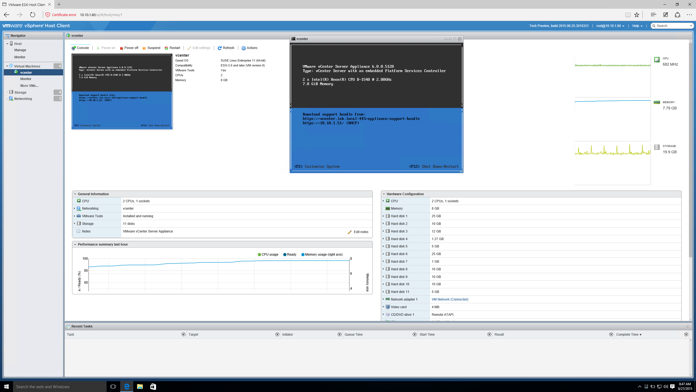Maximize the Recent Tasks panel
Screen dimensions: 696x392
(688, 326)
